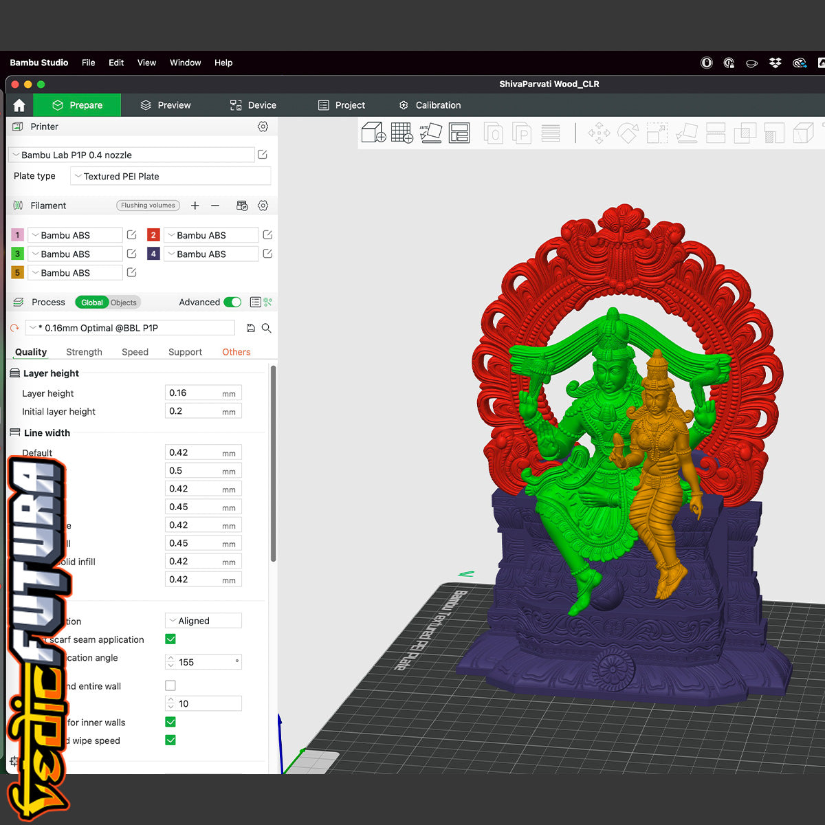
Task: Click the Flushing volumes button
Action: point(148,206)
